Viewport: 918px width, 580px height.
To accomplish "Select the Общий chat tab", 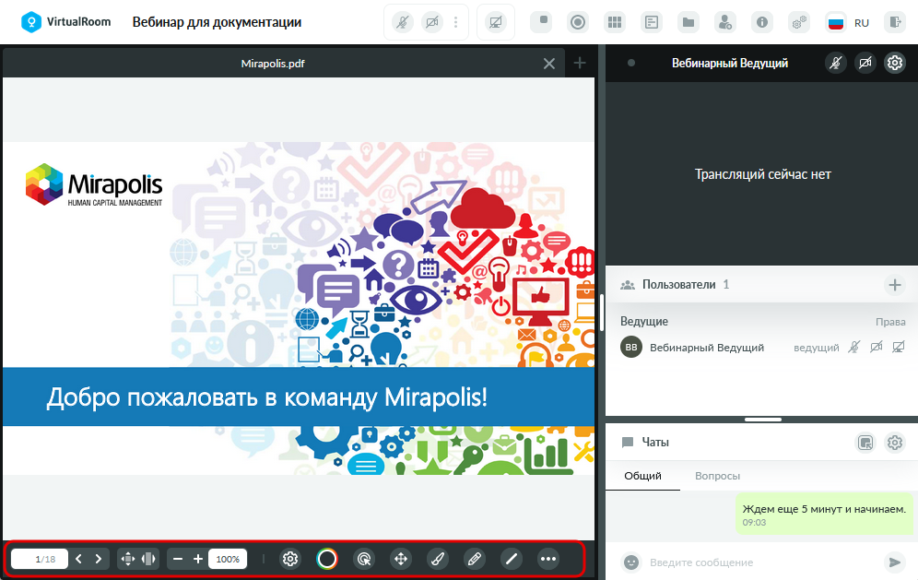I will (x=642, y=476).
